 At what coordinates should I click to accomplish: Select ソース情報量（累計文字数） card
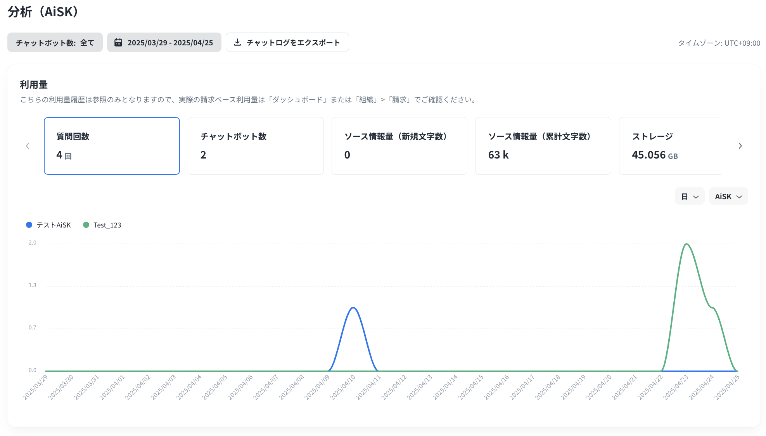coord(543,146)
